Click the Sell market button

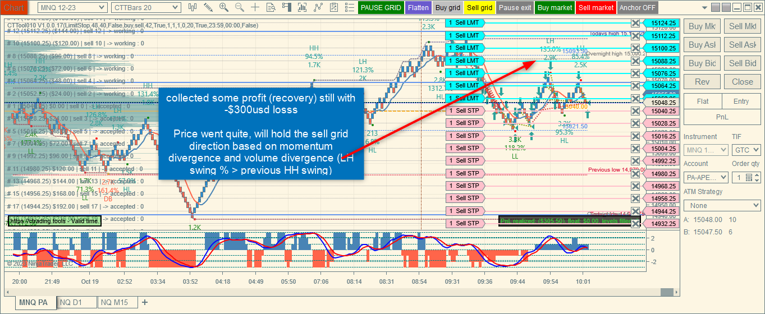[596, 8]
